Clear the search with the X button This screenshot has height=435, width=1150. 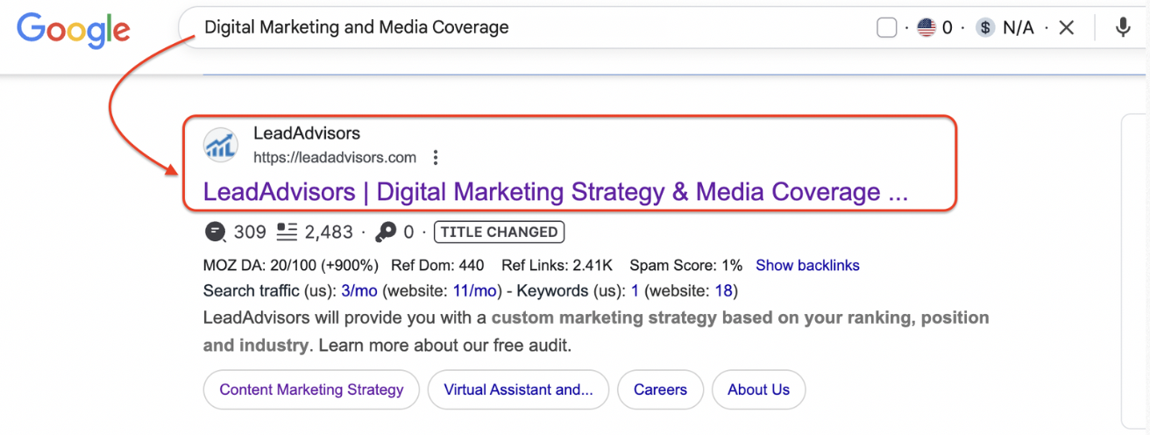pyautogui.click(x=1066, y=28)
